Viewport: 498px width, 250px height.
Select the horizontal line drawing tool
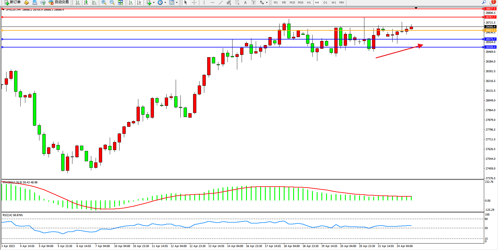[212, 2]
